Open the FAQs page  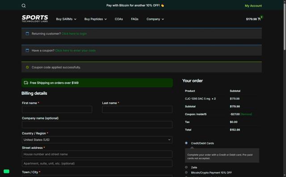(x=135, y=19)
